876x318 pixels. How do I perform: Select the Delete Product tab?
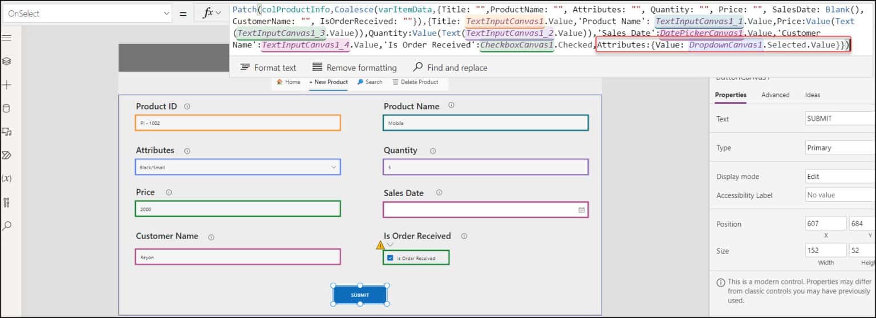click(x=416, y=82)
